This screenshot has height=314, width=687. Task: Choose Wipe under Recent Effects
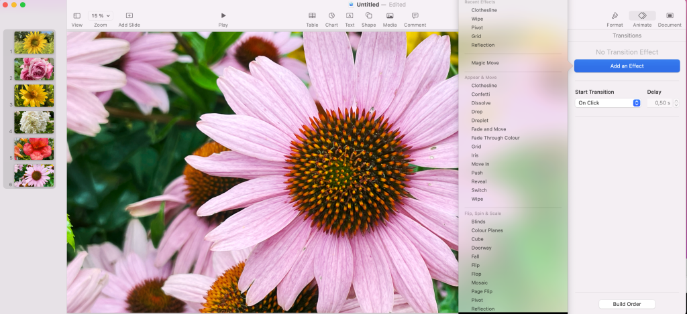[477, 19]
